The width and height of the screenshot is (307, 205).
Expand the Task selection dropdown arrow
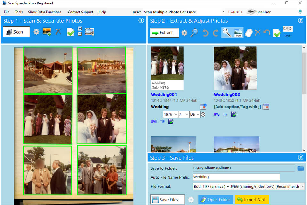pos(223,12)
